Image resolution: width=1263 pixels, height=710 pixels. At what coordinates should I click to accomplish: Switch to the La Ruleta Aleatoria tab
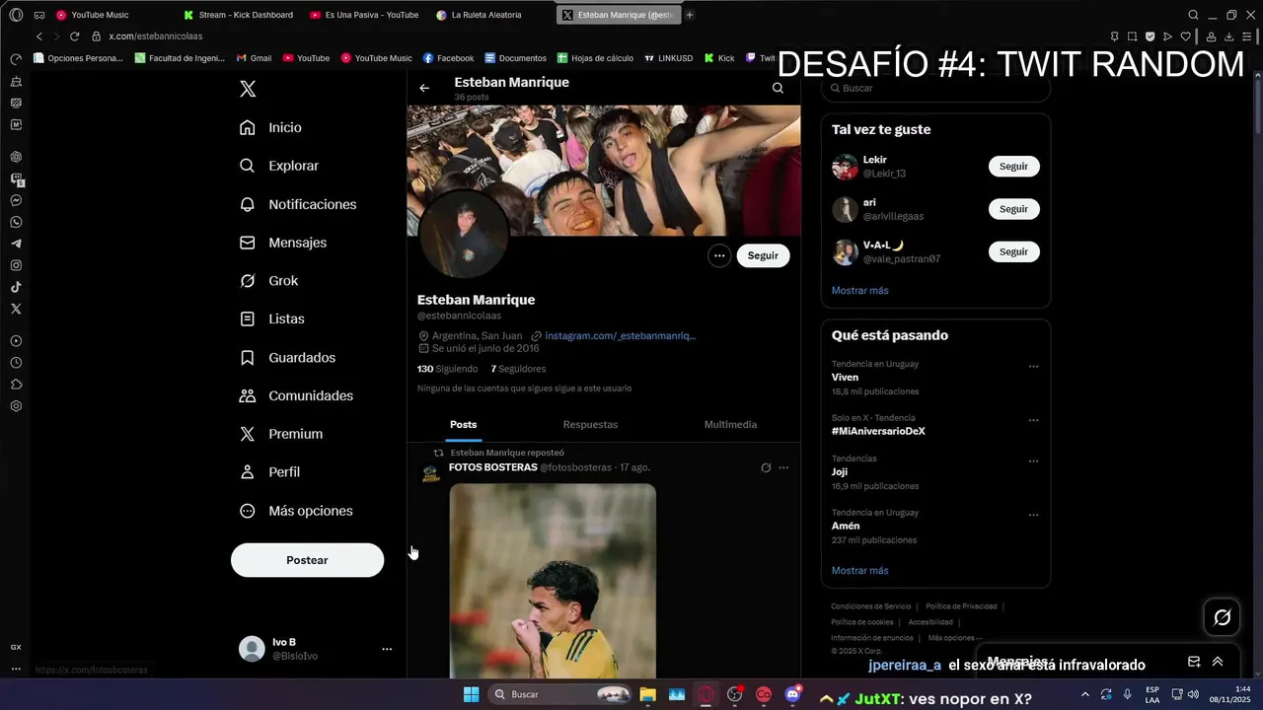coord(486,15)
